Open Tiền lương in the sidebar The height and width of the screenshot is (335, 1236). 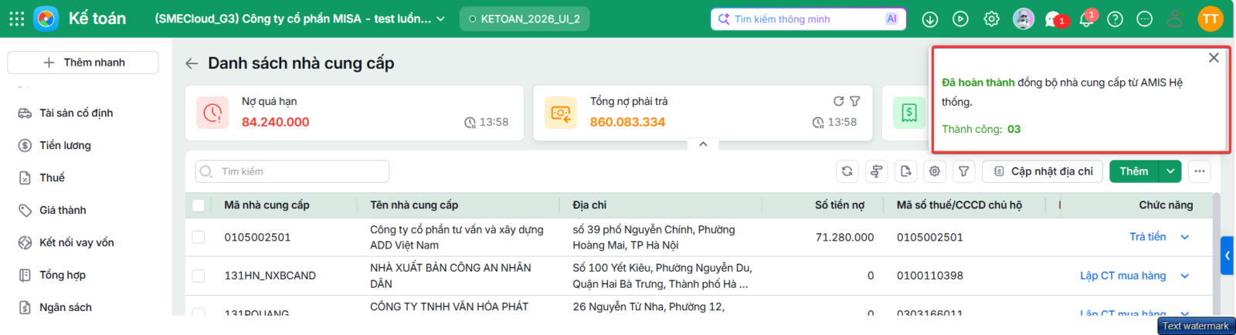coord(65,145)
